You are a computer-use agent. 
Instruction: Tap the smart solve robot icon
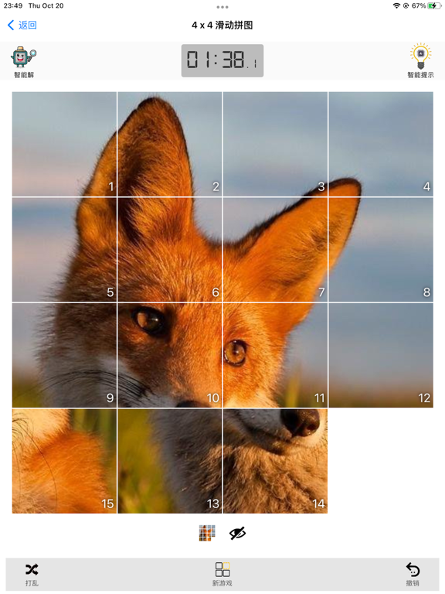click(x=23, y=57)
